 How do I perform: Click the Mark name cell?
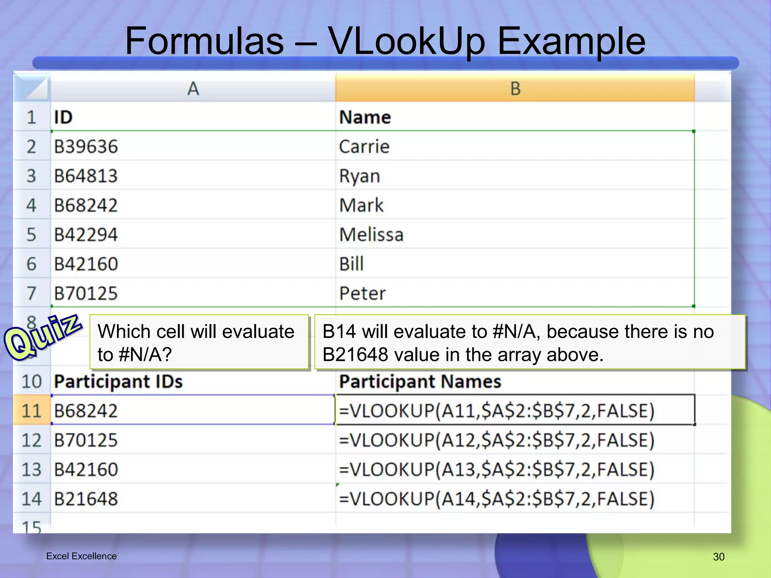515,205
